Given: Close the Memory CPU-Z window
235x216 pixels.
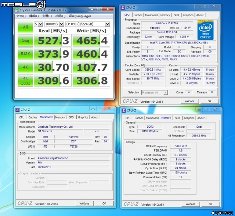Looking at the screenshot, I should pos(215,110).
